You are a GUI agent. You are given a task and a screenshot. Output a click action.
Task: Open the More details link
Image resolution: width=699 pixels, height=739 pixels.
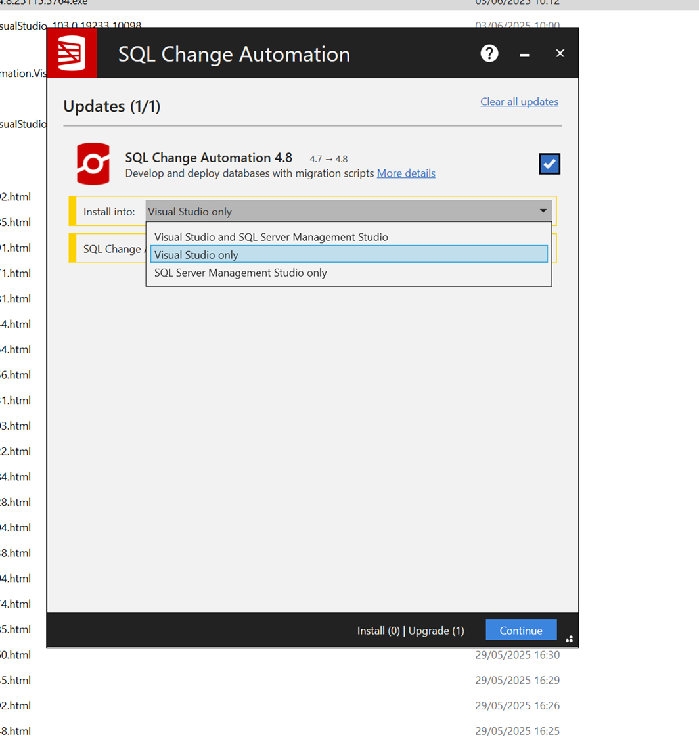406,173
